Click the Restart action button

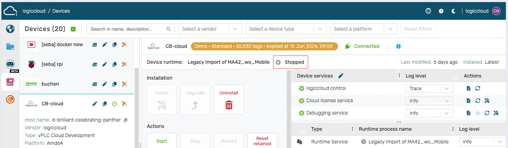pyautogui.click(x=229, y=141)
